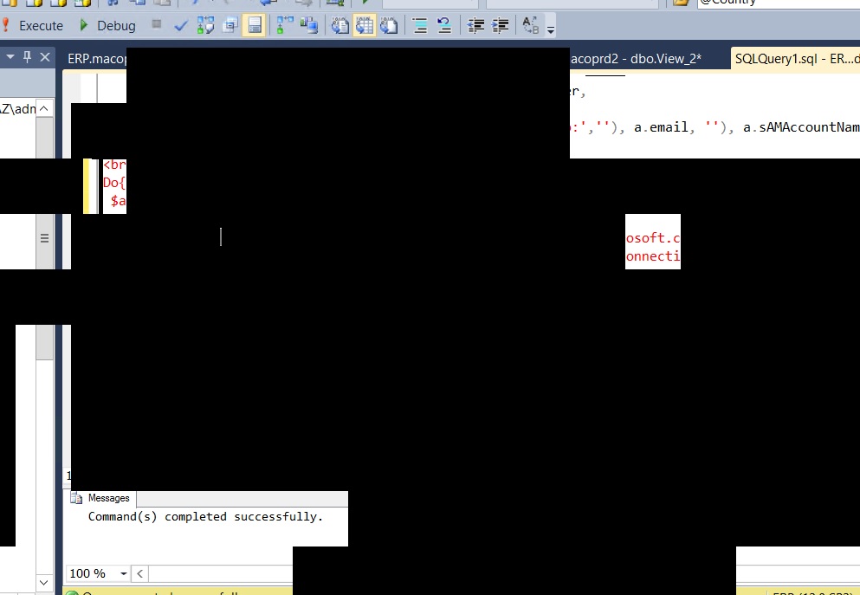
Task: Switch to the ERP.macop document tab
Action: coord(97,59)
